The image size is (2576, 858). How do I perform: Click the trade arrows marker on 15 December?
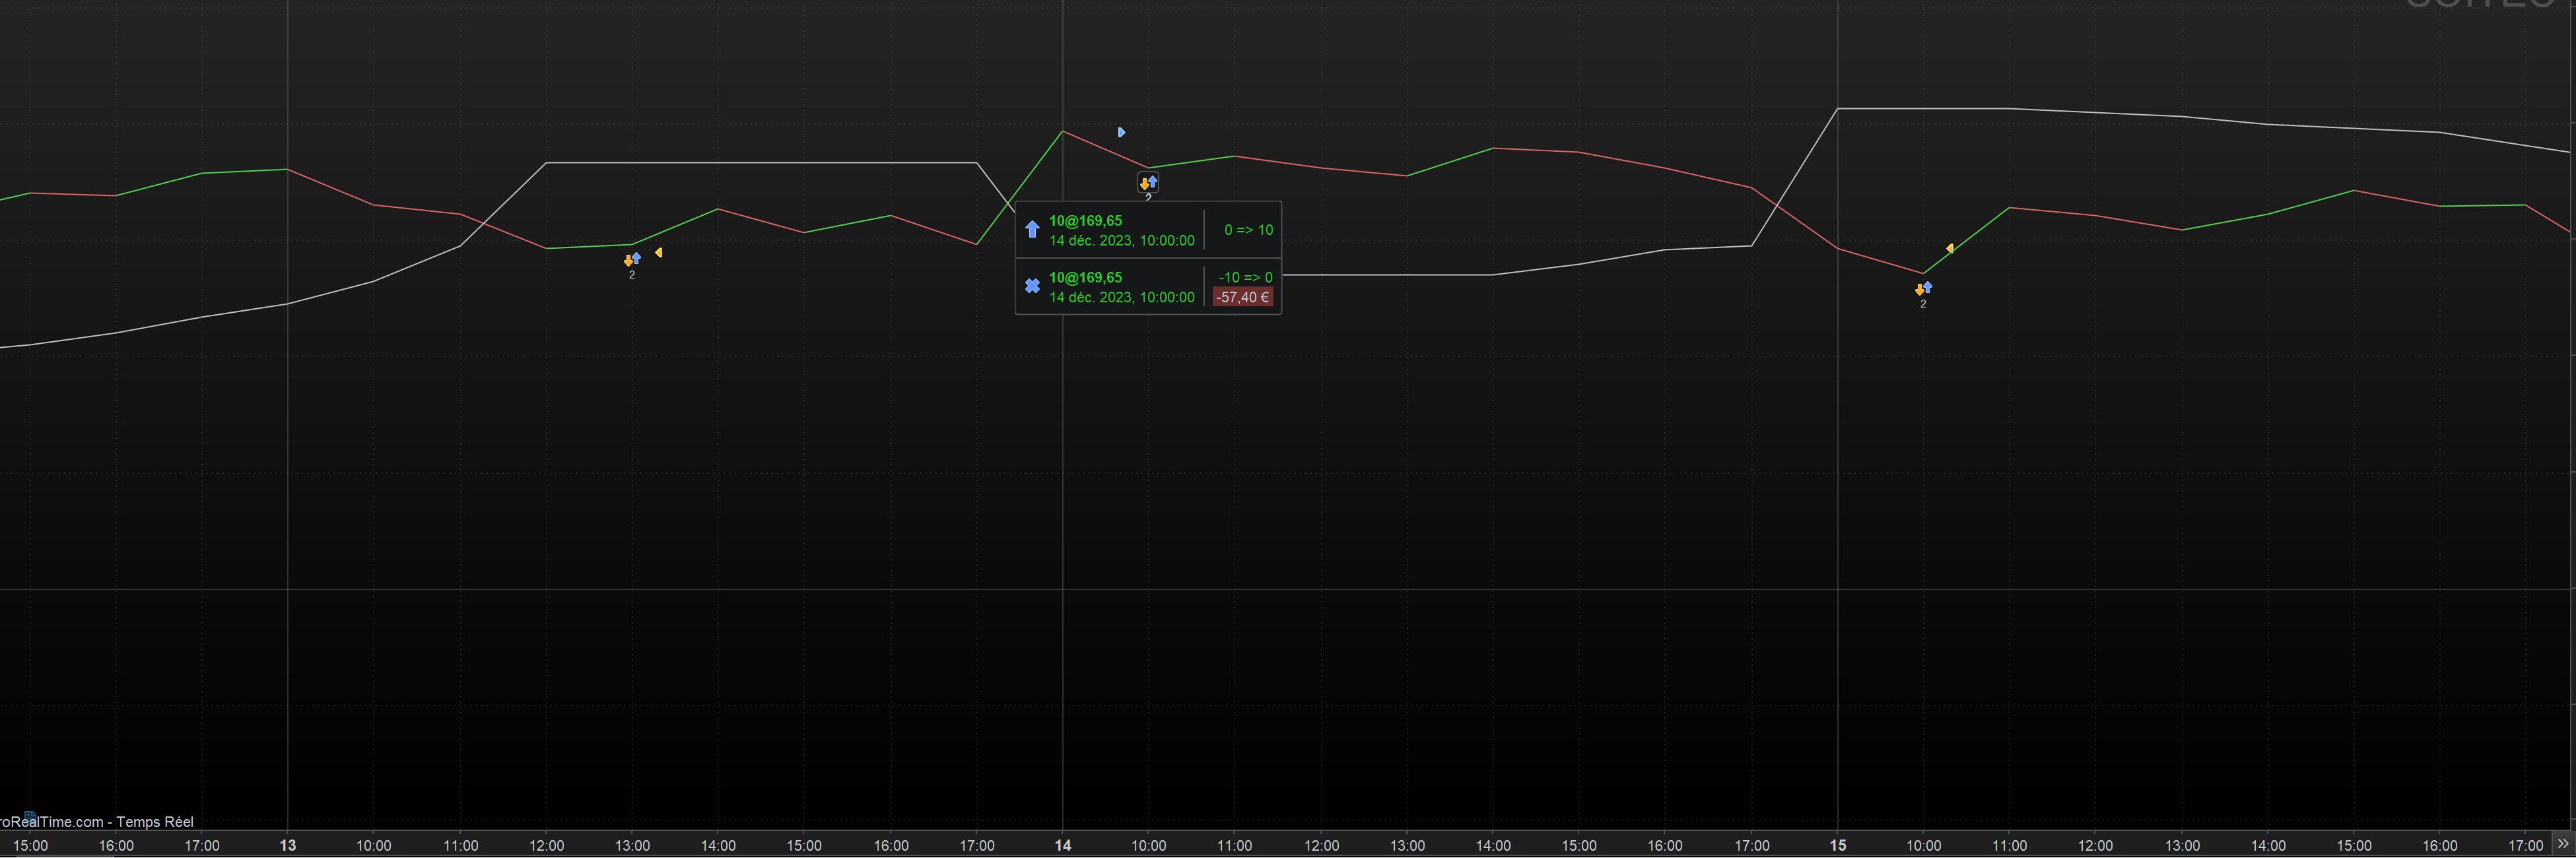point(1923,289)
